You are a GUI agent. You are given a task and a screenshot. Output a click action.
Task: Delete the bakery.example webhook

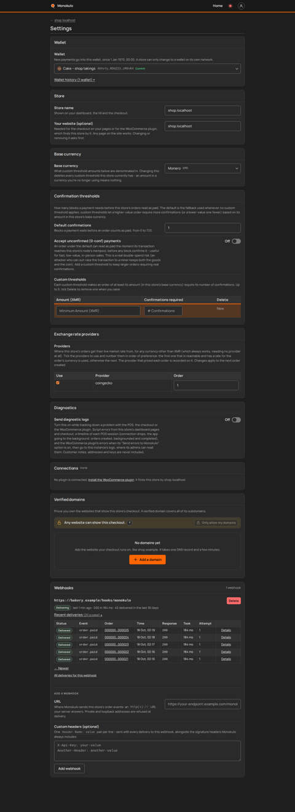[234, 600]
